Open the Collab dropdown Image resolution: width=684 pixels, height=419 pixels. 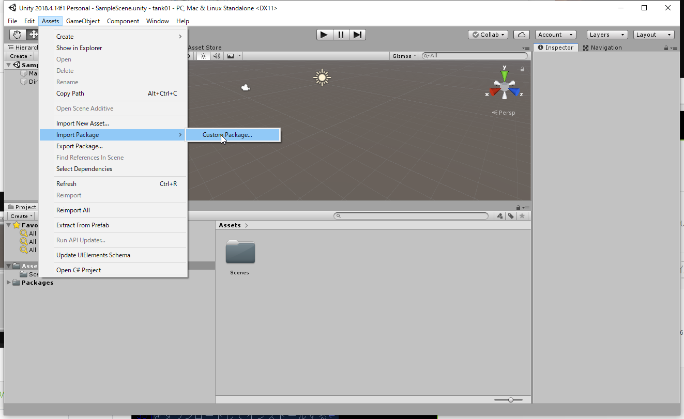coord(488,35)
